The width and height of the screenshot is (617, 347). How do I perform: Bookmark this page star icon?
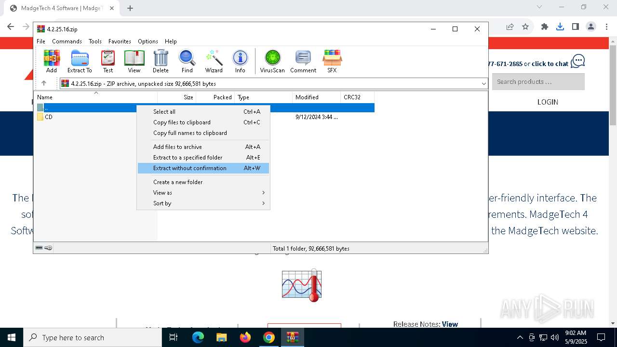click(525, 27)
